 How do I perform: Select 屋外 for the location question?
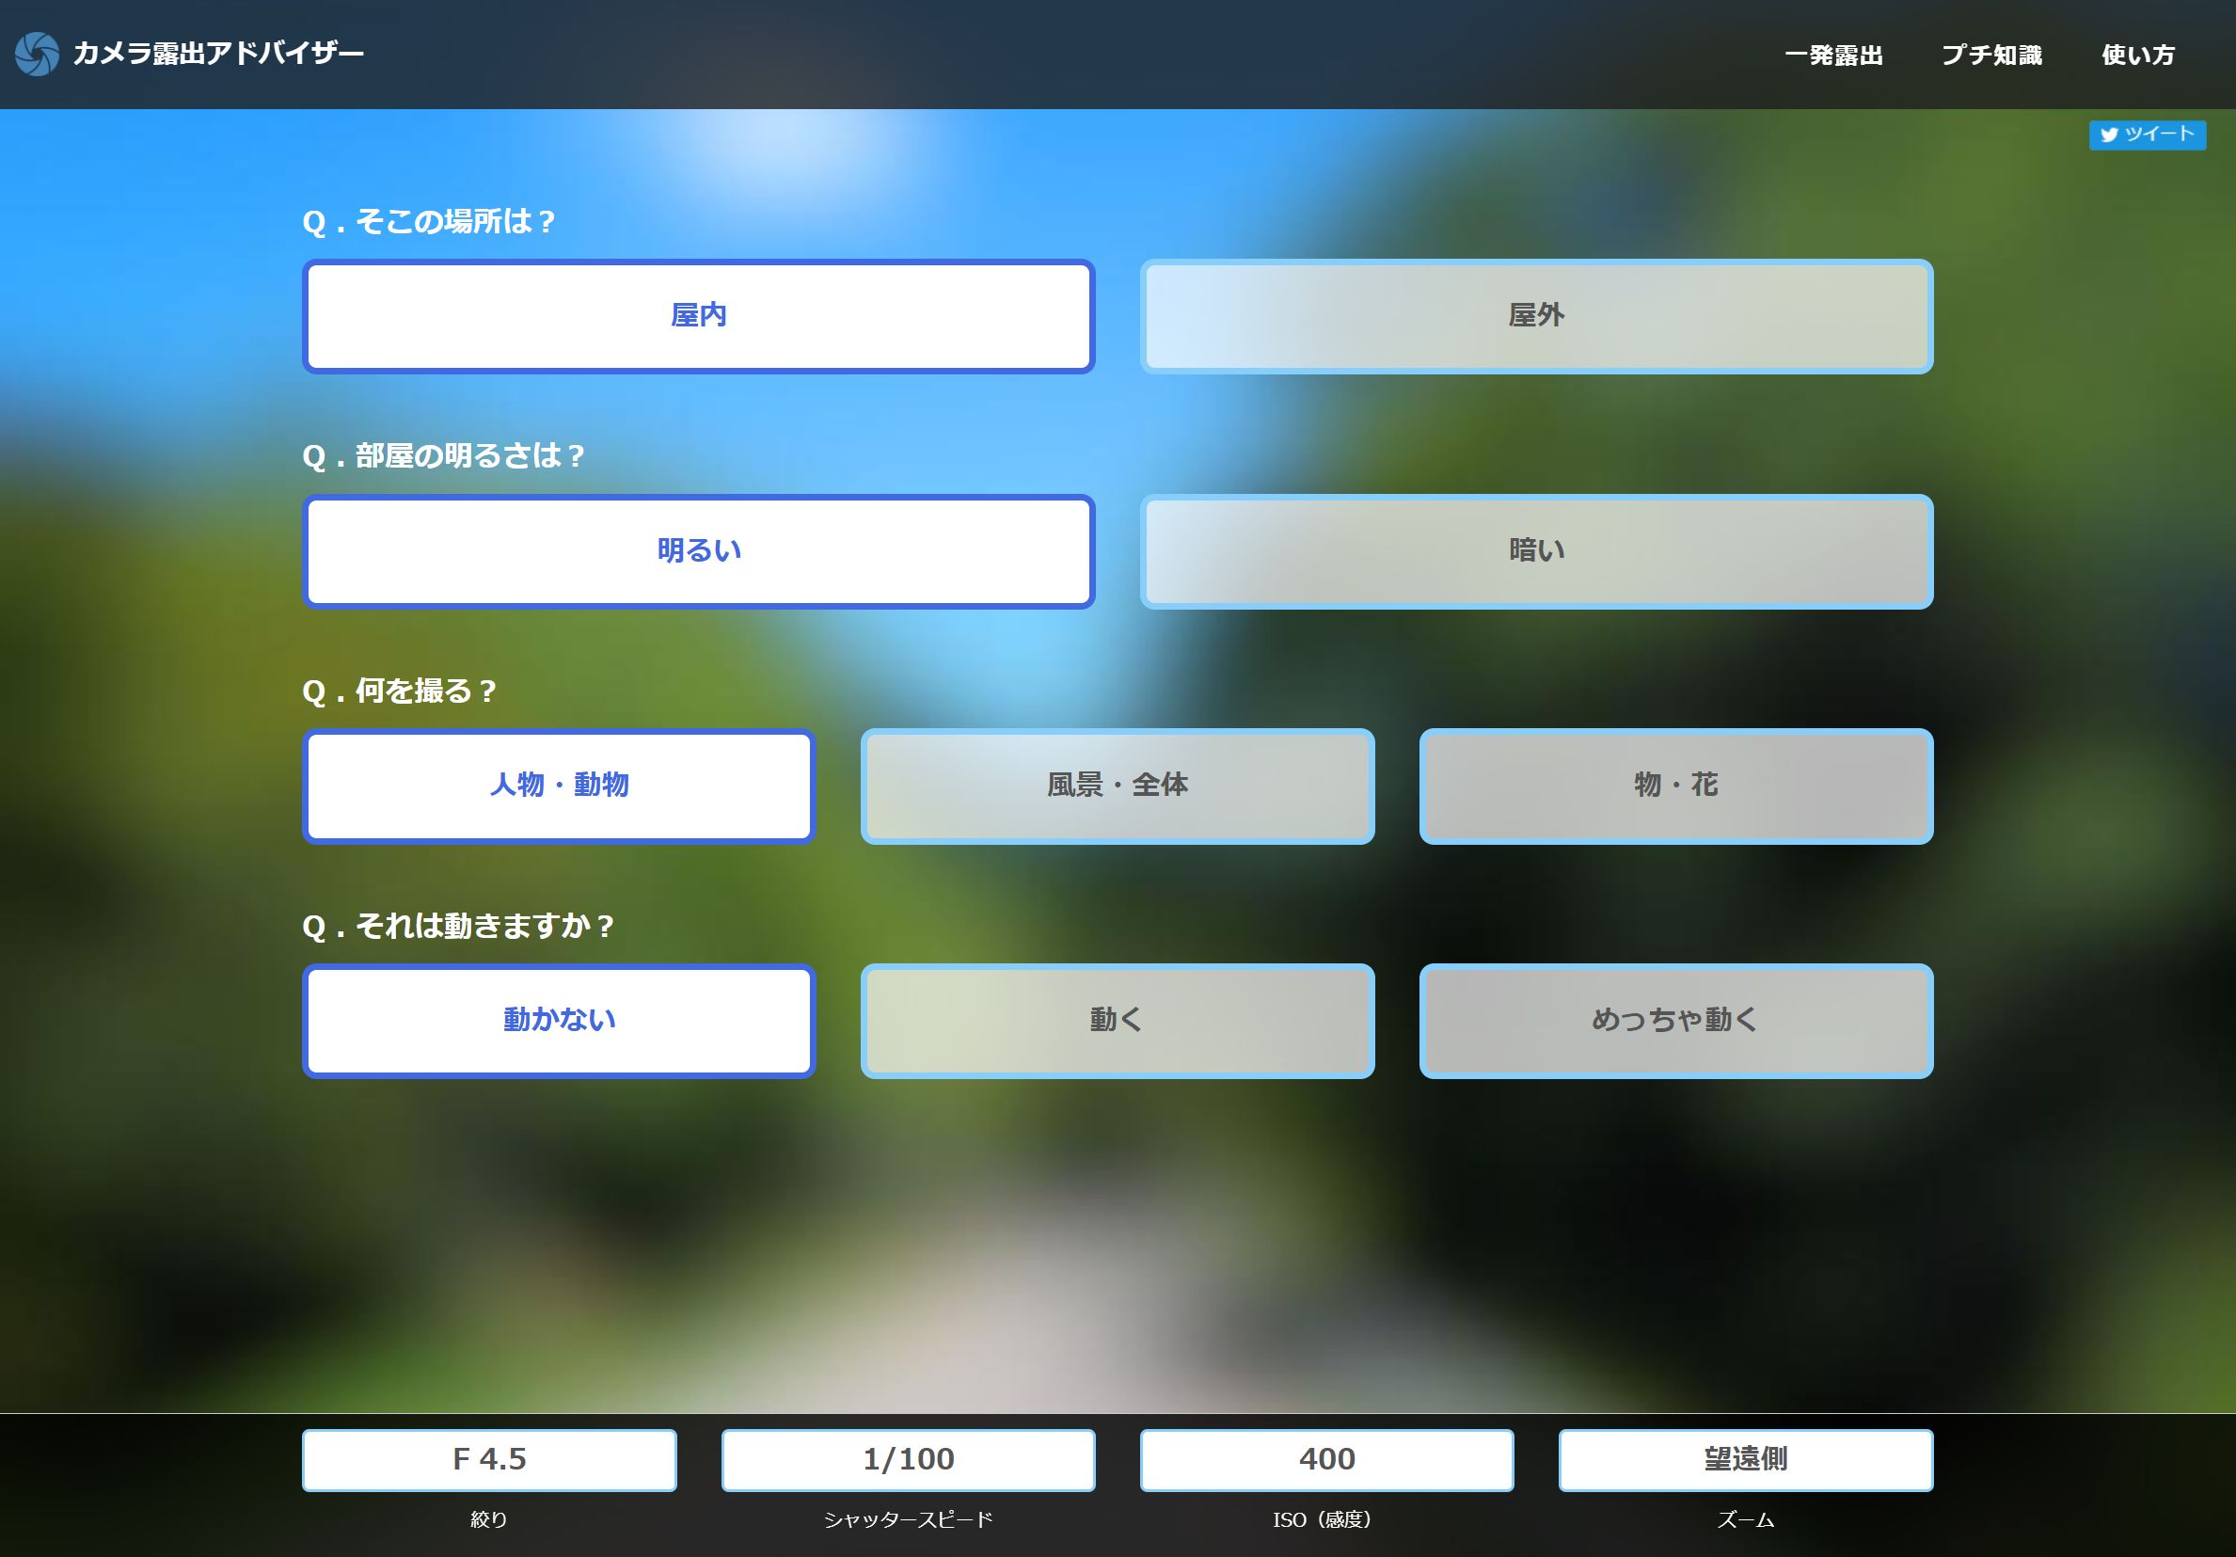pyautogui.click(x=1537, y=314)
